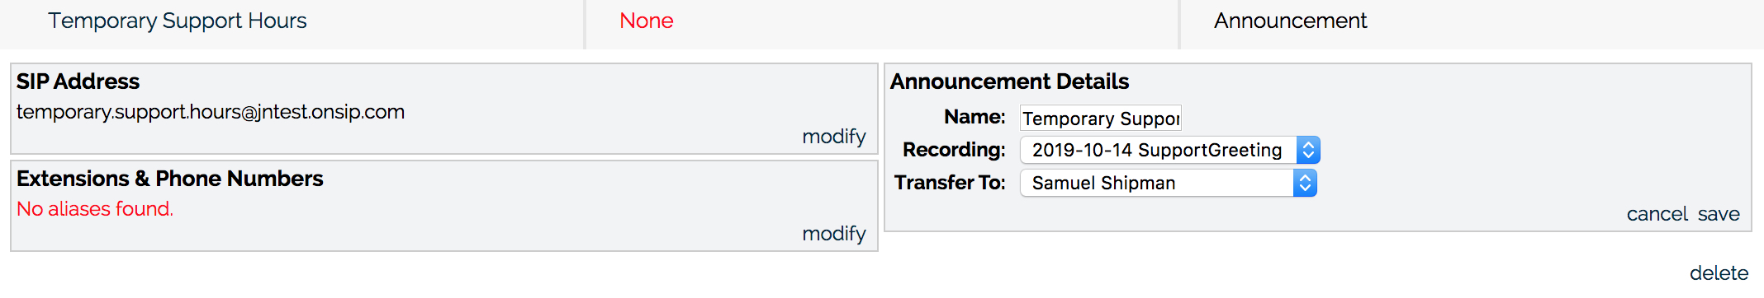The image size is (1764, 298).
Task: Click the Extensions & Phone Numbers heading
Action: click(x=169, y=179)
